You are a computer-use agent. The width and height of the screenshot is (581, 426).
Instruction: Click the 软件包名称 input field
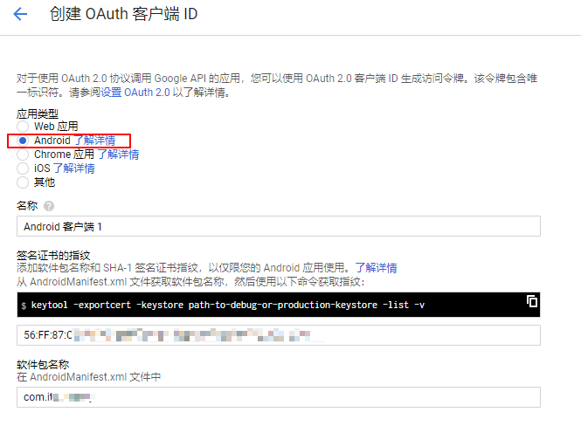click(x=279, y=397)
